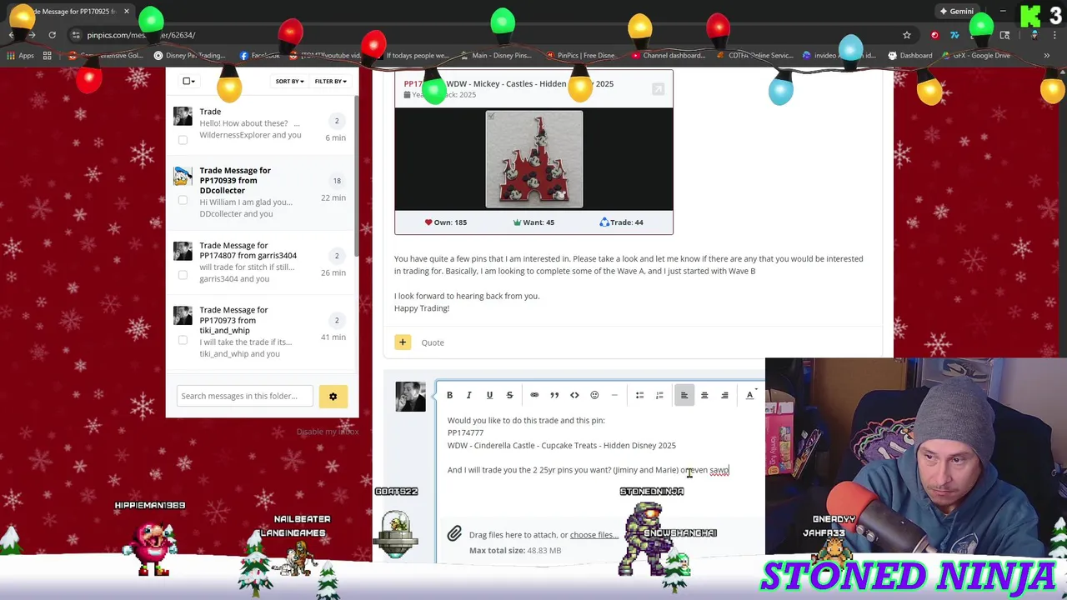
Task: Click the paperclip attachment icon
Action: [x=454, y=534]
